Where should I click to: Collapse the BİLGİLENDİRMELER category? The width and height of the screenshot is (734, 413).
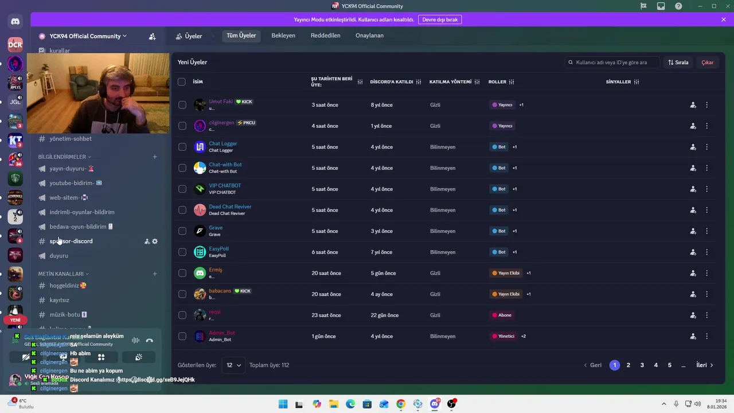tap(64, 157)
